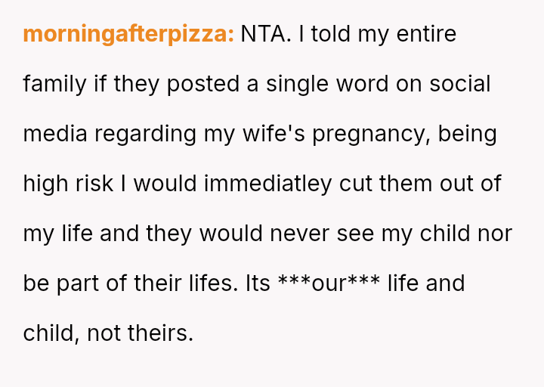Image resolution: width=544 pixels, height=387 pixels.
Task: Open the morningafterpizza username link
Action: coord(128,35)
